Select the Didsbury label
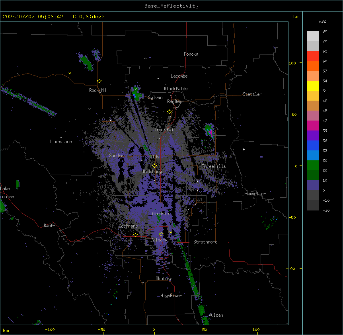 coord(152,171)
